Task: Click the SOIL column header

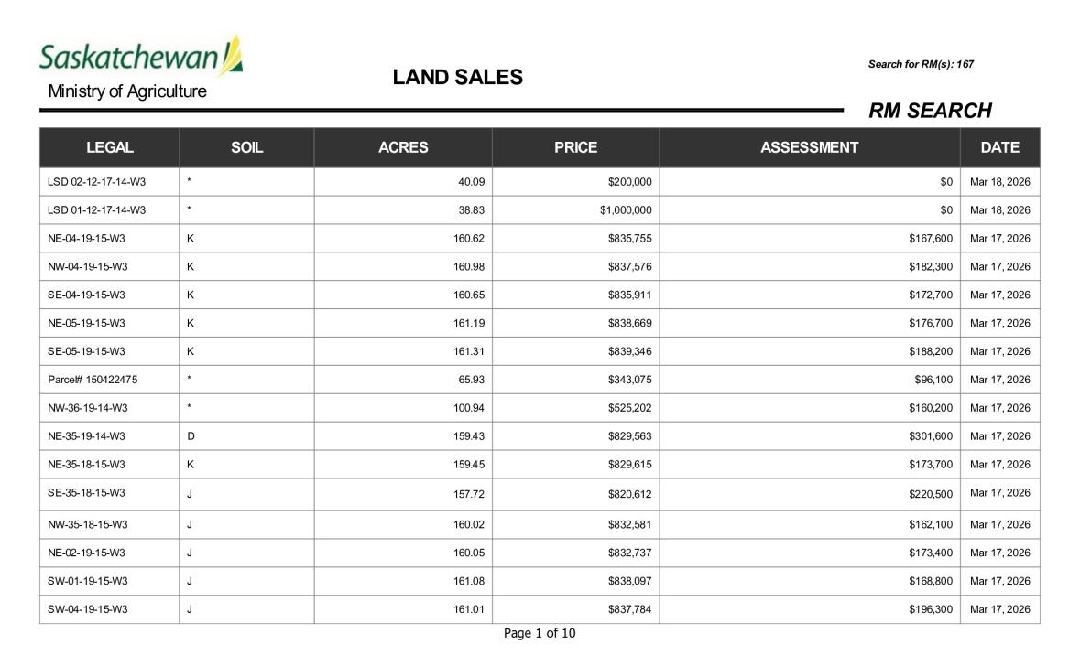Action: point(246,147)
